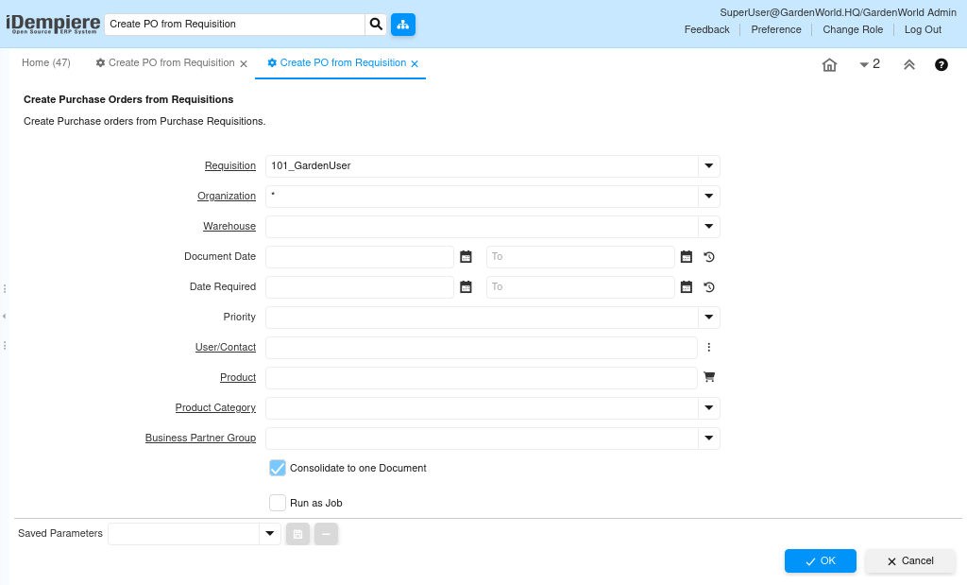
Task: Open the Business Partner Group dropdown
Action: 708,439
